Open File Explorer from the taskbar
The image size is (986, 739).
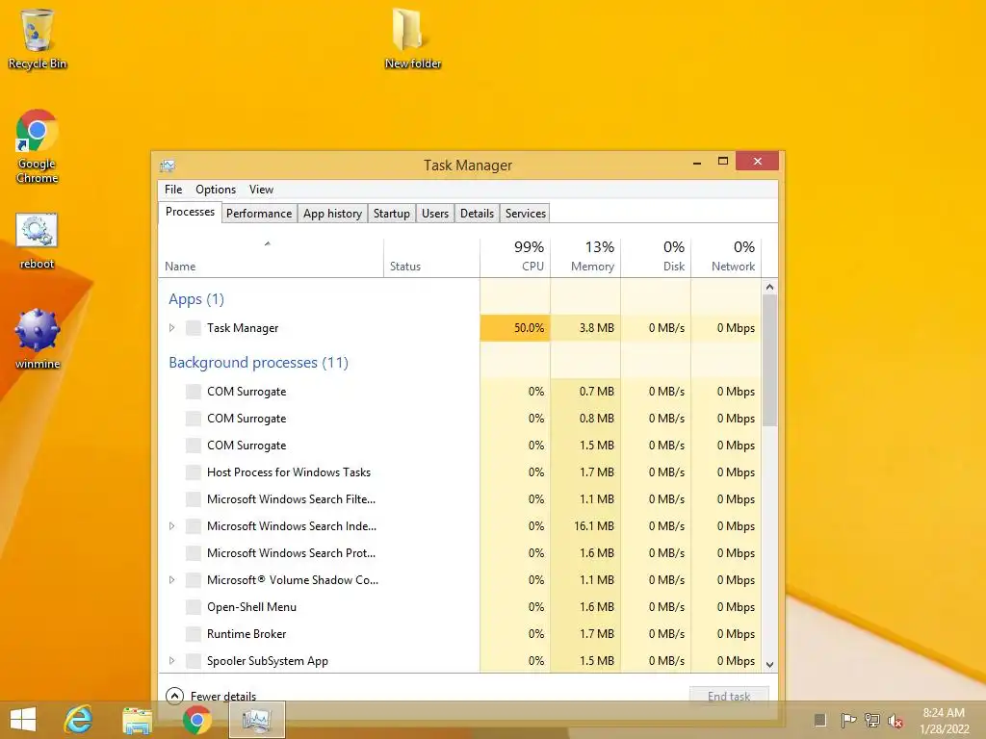point(137,720)
